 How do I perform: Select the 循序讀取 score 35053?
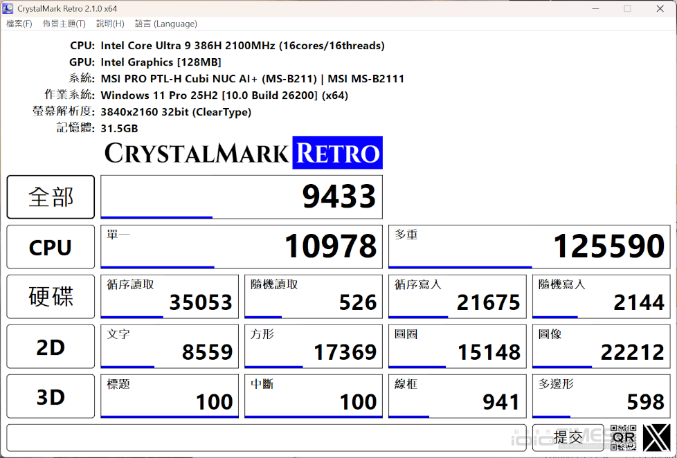tap(170, 297)
